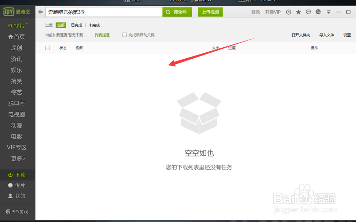This screenshot has height=222, width=356.
Task: Select 电影 sidebar category
Action: tap(17, 136)
